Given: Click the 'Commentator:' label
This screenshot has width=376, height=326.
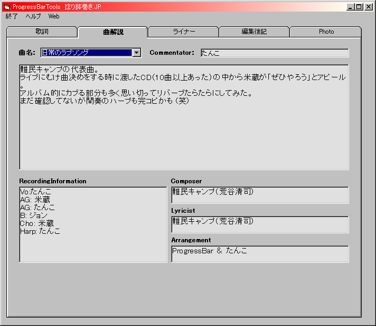Looking at the screenshot, I should coord(172,53).
